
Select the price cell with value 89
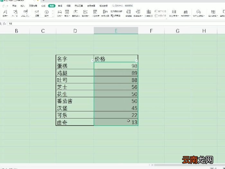pyautogui.click(x=116, y=73)
